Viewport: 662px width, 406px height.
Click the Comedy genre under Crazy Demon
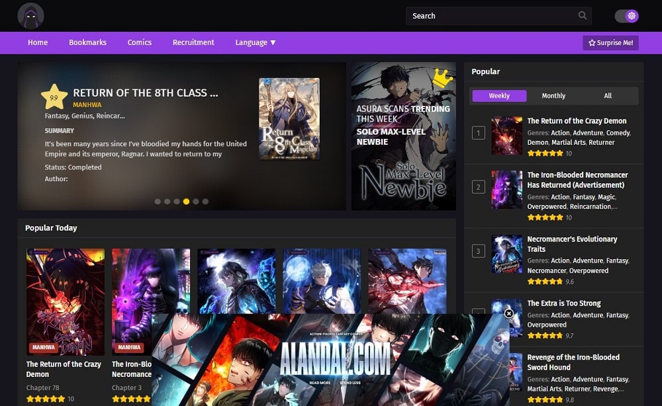click(618, 133)
